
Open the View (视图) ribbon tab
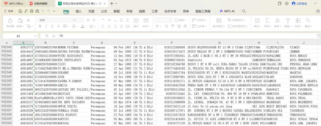[x=142, y=11]
